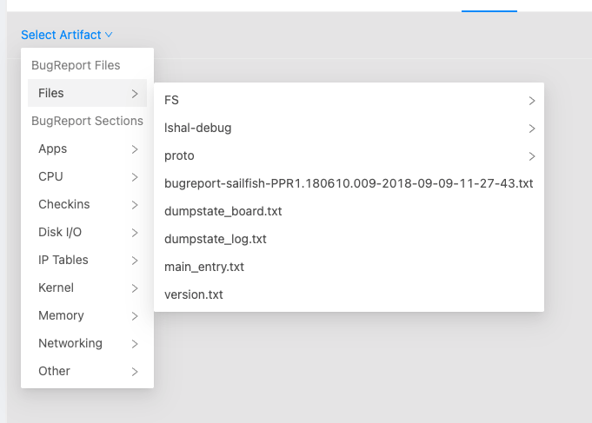The image size is (592, 423).
Task: Open bugreport-sailfish-PPR1 text file
Action: coord(348,183)
